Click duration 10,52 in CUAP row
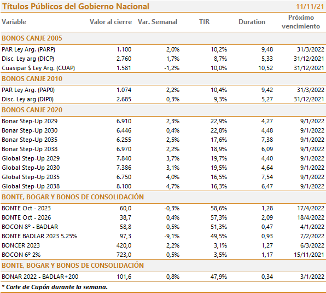326x293 pixels. [265, 68]
